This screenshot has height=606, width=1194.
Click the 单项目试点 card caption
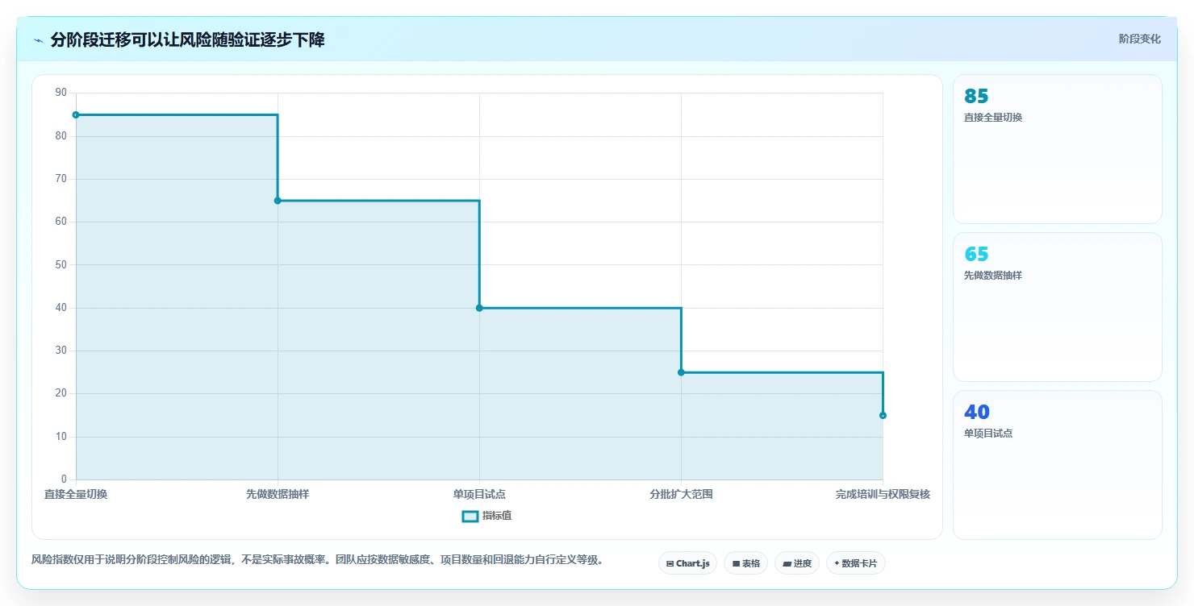click(988, 434)
